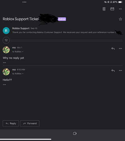Viewport: 125px width, 141px height.
Task: Expand the 12 collapsed messages
Action: (6, 40)
